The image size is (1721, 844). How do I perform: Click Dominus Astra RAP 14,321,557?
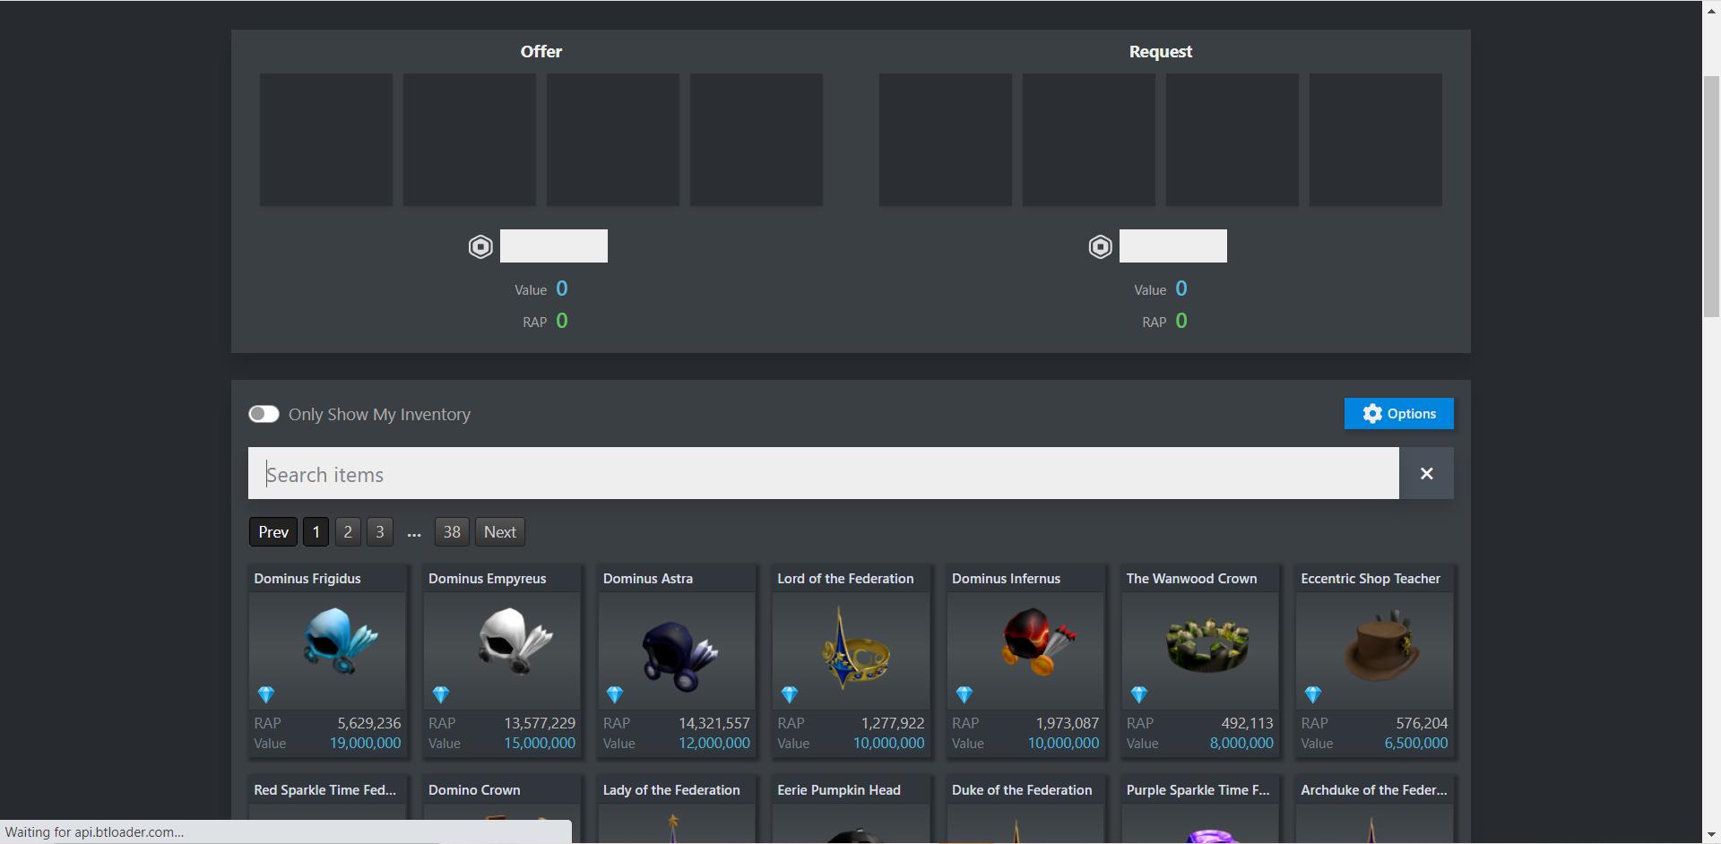tap(713, 723)
